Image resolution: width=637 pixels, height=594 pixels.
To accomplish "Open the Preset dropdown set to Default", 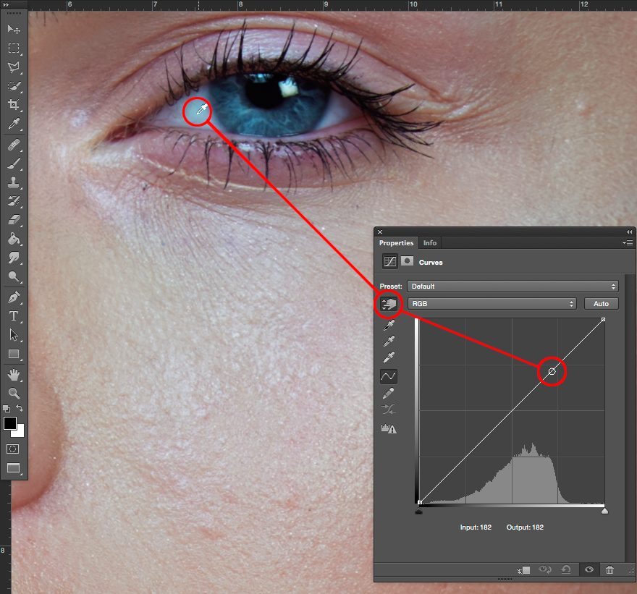I will click(512, 287).
